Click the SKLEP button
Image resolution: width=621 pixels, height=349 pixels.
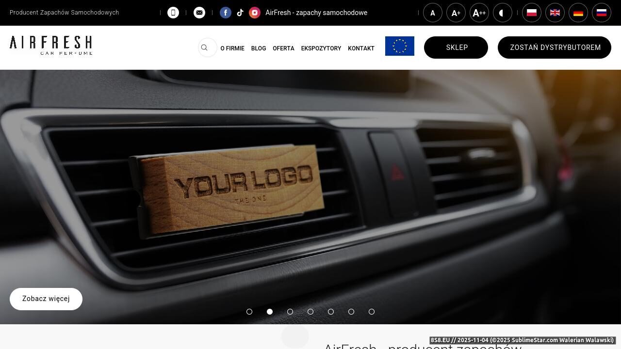click(456, 48)
